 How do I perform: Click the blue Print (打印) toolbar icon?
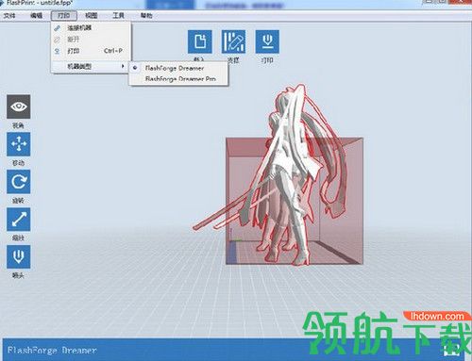(x=267, y=41)
